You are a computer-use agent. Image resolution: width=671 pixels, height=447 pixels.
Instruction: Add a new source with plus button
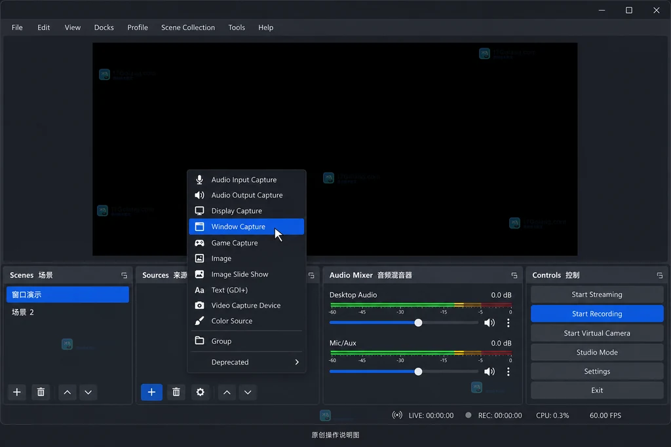click(x=151, y=392)
